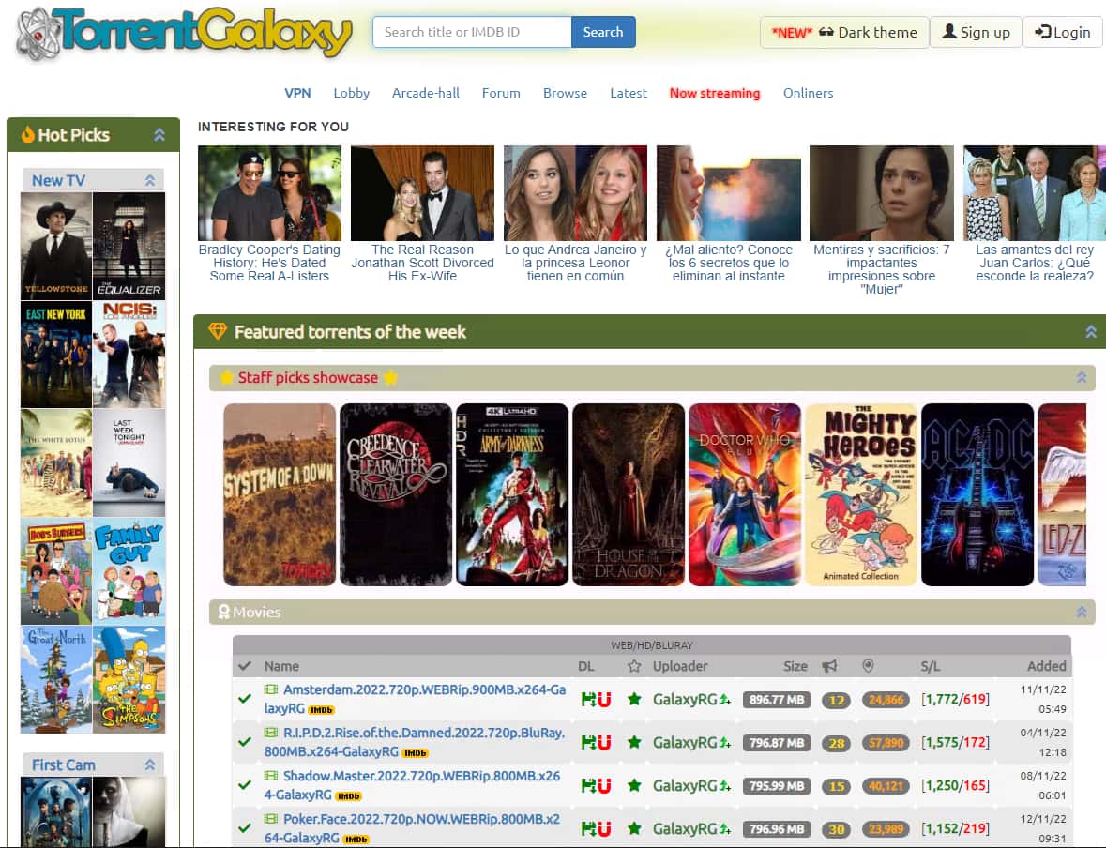Viewport: 1106px width, 848px height.
Task: Open the Latest torrents page
Action: pos(629,93)
